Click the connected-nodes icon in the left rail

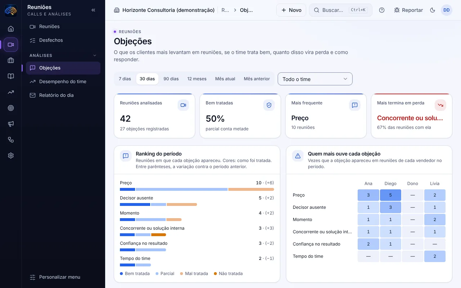[11, 140]
